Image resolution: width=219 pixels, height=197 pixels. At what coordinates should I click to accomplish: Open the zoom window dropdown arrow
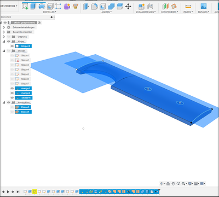187,183
